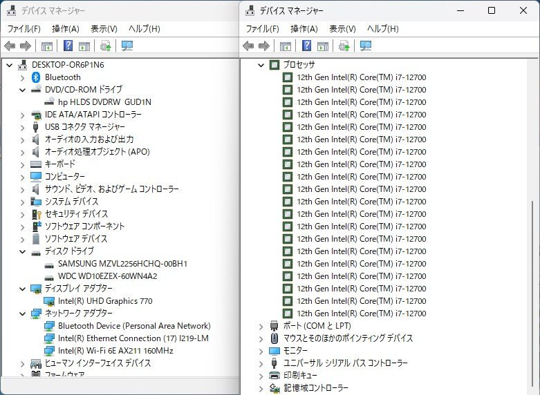Select hp HLDS DVDRW GUD1N device

[104, 102]
